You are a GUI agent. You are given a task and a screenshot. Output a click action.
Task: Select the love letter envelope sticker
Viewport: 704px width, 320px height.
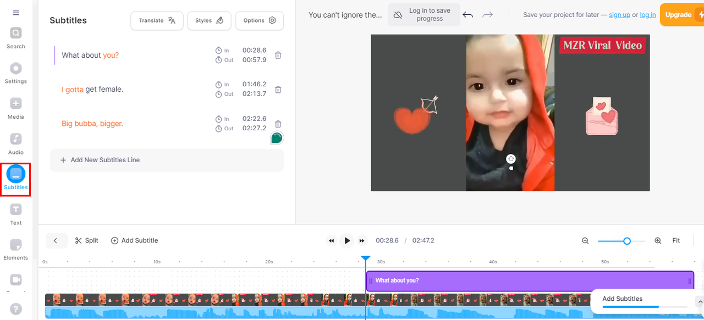602,116
